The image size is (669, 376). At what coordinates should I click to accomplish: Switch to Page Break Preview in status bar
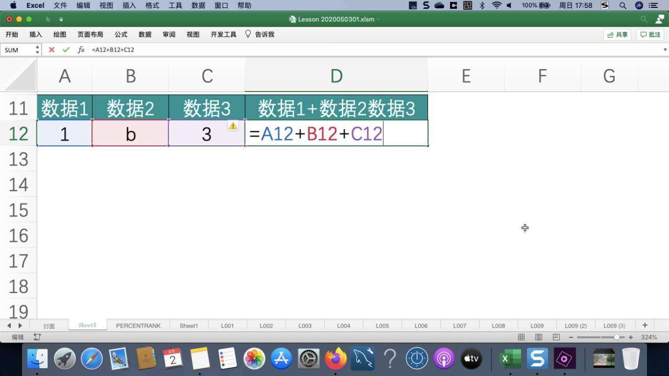pos(556,337)
